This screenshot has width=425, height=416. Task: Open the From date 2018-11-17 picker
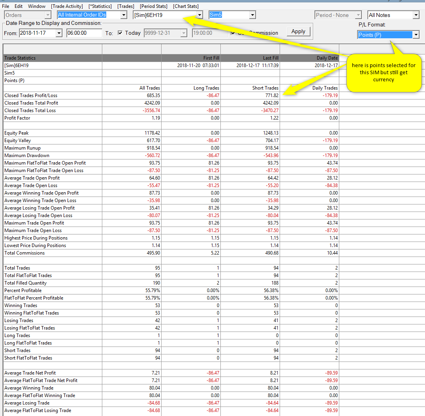pyautogui.click(x=59, y=33)
